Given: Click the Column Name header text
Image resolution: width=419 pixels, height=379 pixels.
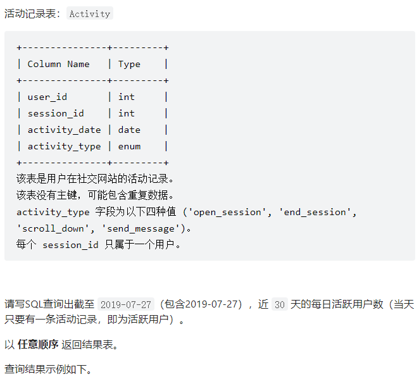Looking at the screenshot, I should click(x=58, y=64).
